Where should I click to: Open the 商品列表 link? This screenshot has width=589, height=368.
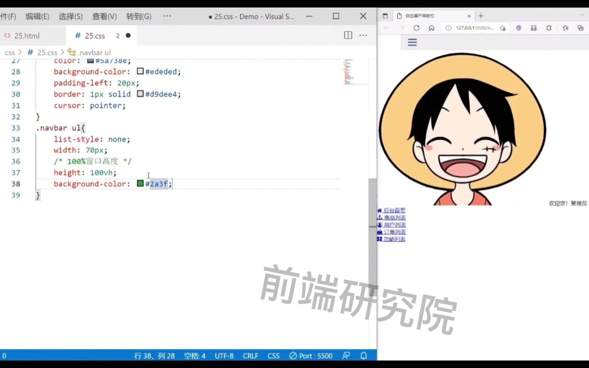point(395,217)
